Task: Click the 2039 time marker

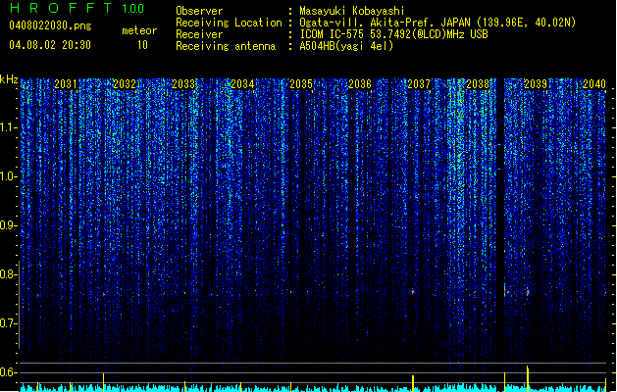Action: 536,84
